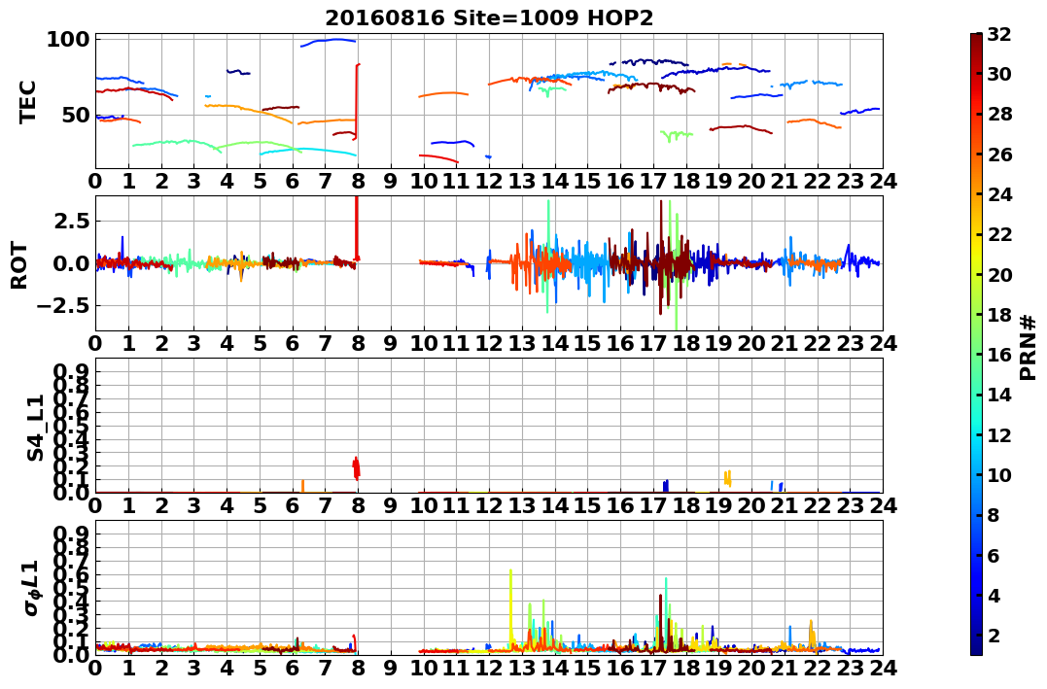The image size is (1047, 689).
Task: Click the x-axis label 12 under the TEC plot
Action: tap(489, 181)
